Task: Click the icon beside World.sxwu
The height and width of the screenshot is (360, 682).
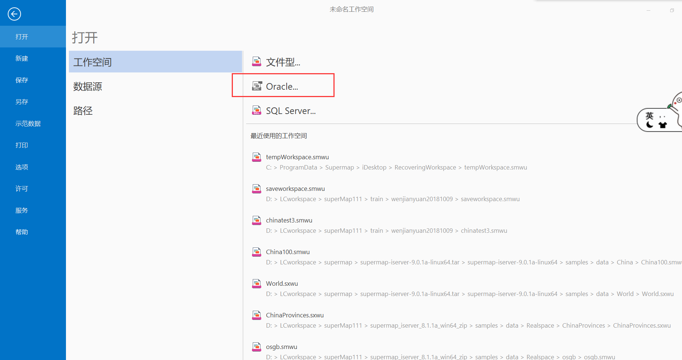Action: 256,284
